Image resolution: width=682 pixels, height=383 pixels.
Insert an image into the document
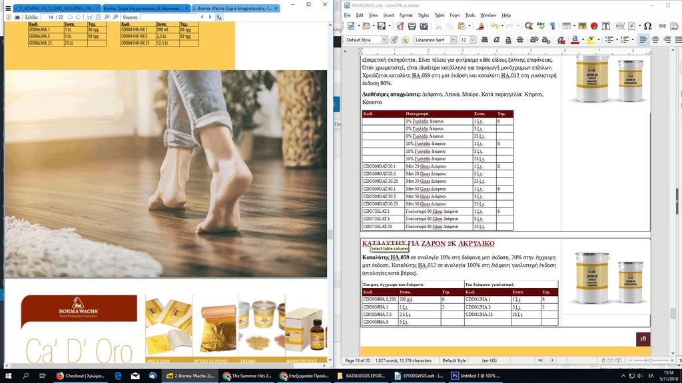click(582, 27)
